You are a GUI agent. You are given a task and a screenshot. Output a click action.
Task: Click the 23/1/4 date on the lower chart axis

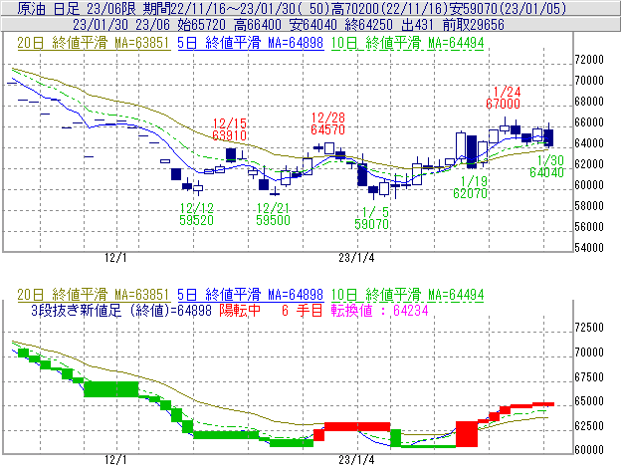(356, 460)
